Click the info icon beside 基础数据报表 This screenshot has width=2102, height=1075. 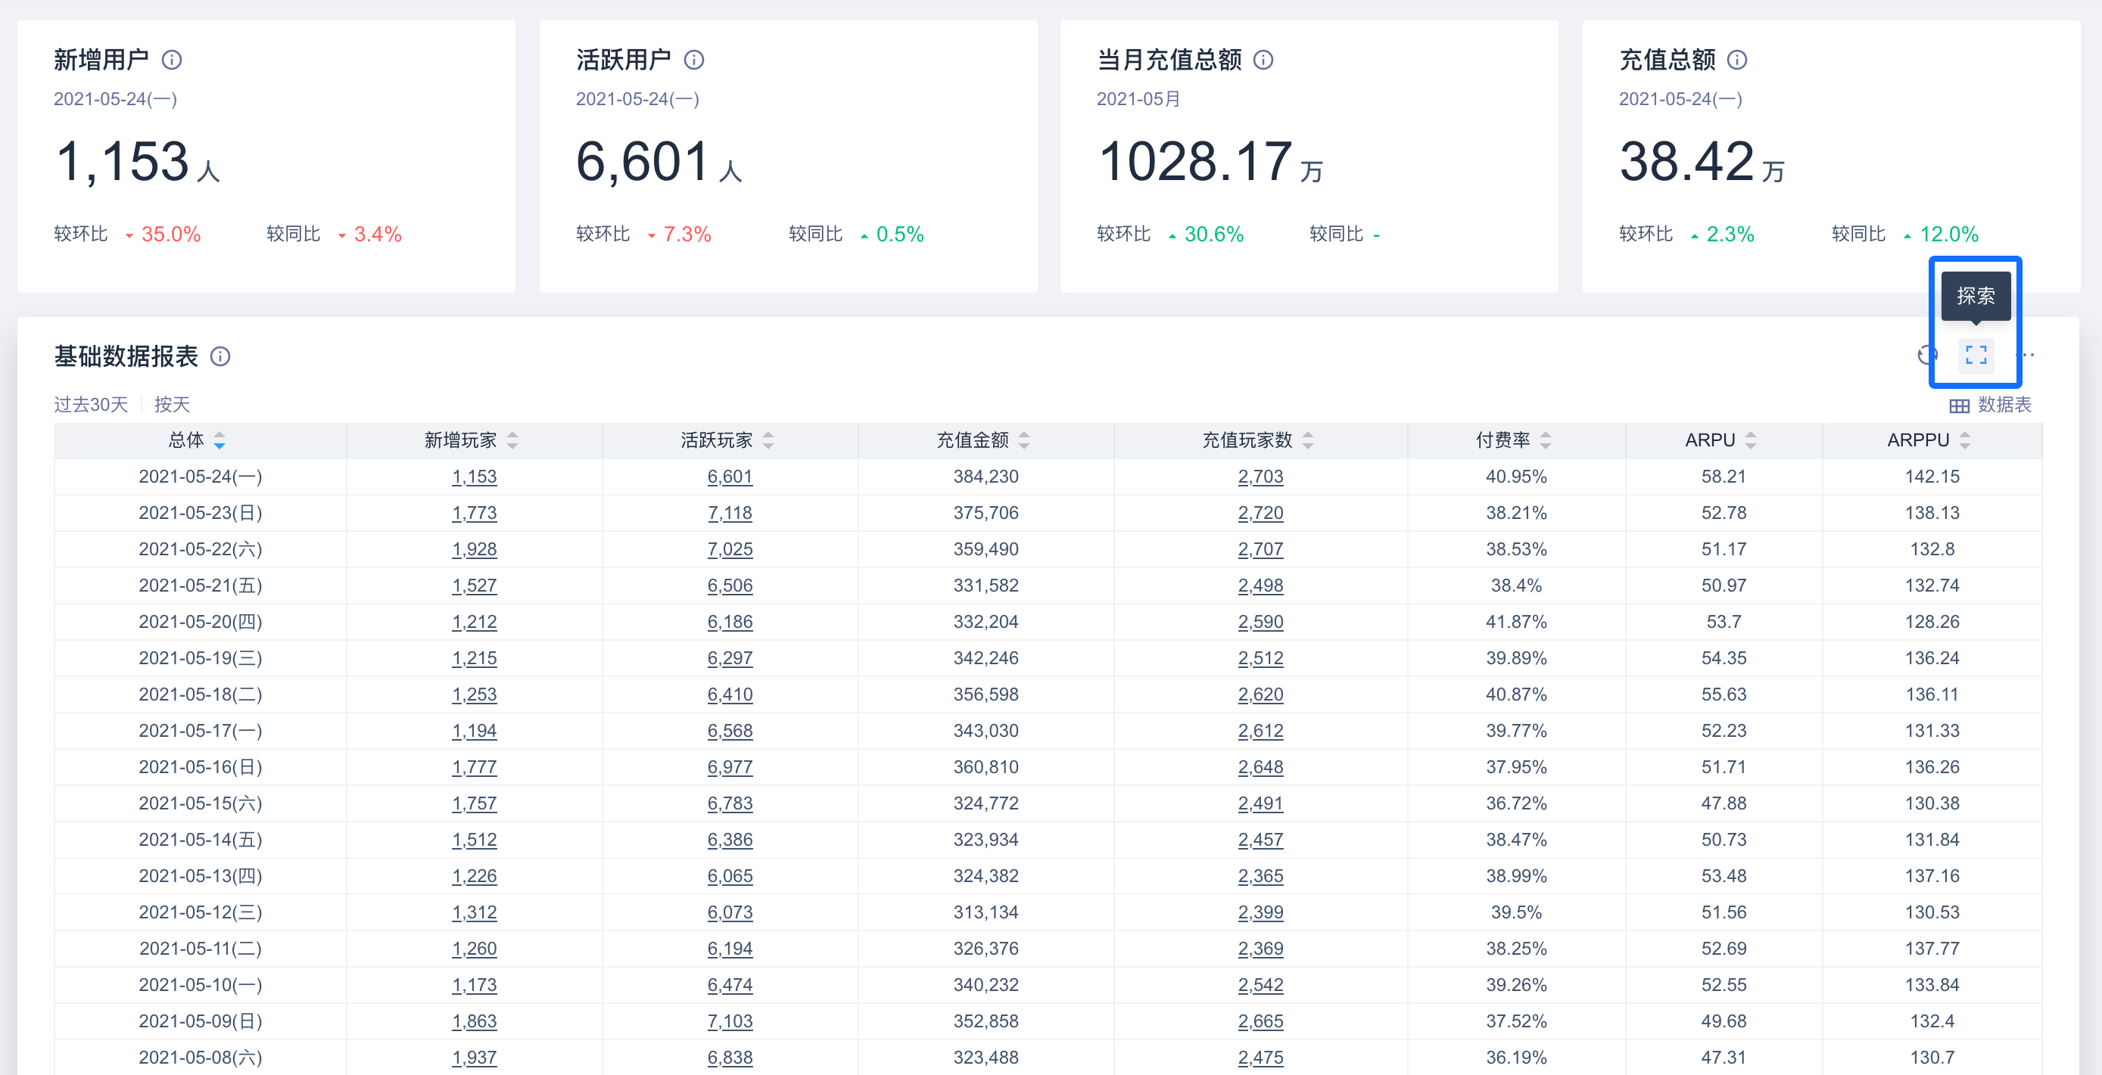pyautogui.click(x=220, y=356)
